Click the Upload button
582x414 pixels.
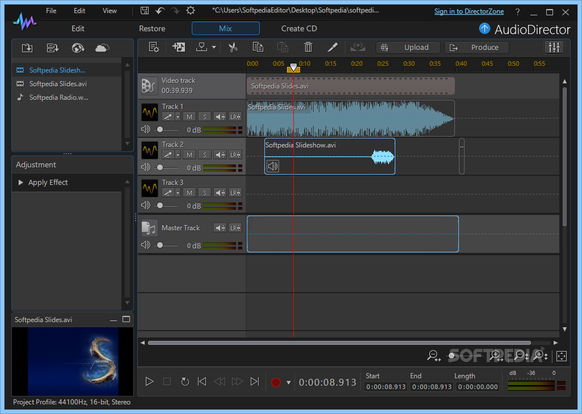pyautogui.click(x=408, y=48)
